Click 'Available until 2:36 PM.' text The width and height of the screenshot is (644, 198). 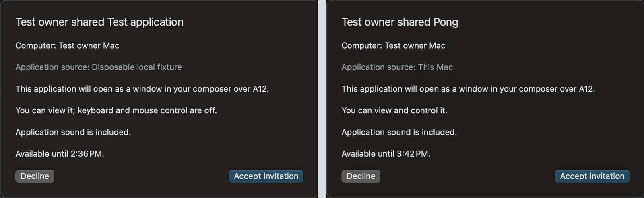[x=60, y=153]
